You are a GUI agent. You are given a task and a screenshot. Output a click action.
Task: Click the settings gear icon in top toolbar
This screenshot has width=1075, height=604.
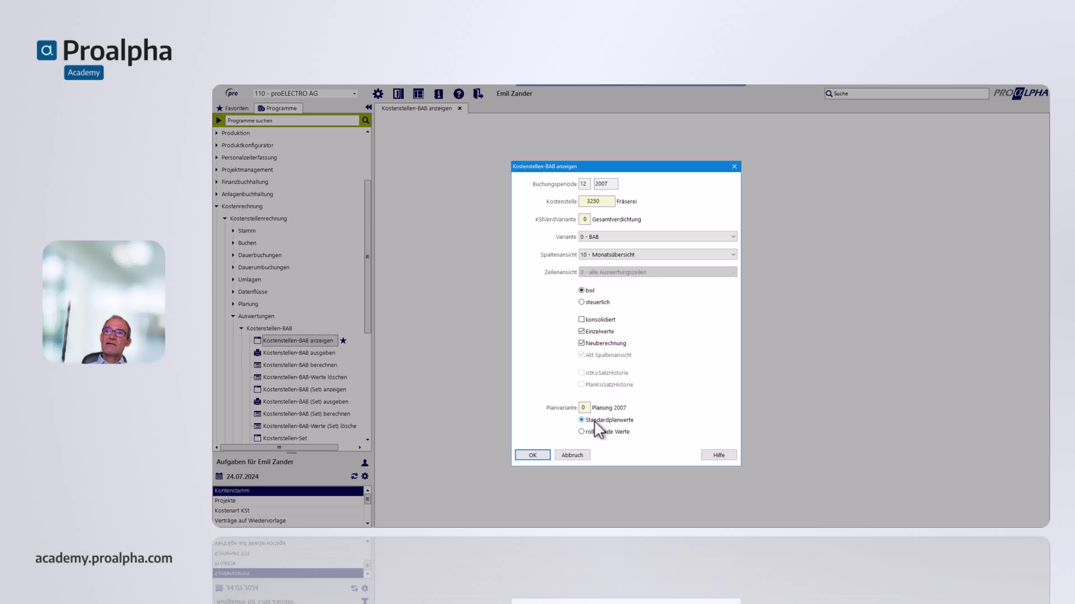[x=378, y=94]
